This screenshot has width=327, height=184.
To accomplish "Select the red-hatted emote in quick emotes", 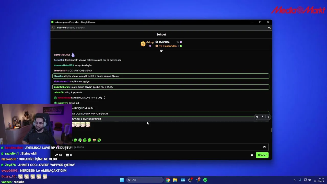I will 94,140.
